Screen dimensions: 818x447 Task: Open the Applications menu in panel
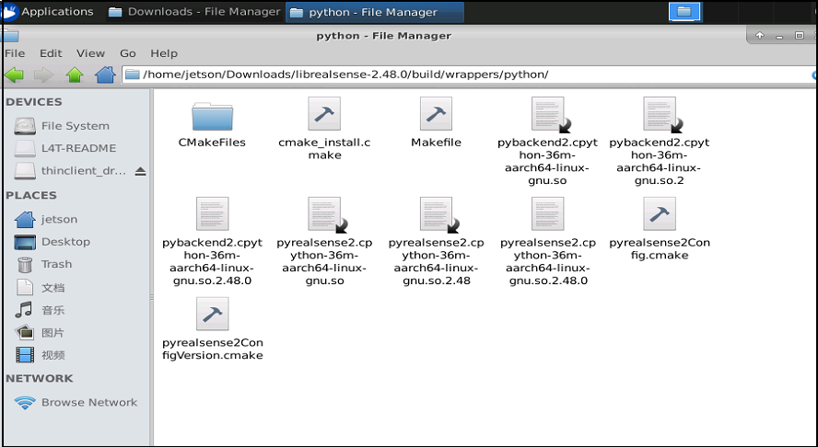[48, 11]
